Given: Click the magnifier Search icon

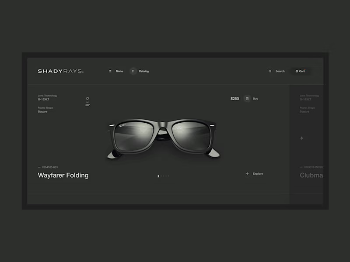Looking at the screenshot, I should tap(270, 71).
